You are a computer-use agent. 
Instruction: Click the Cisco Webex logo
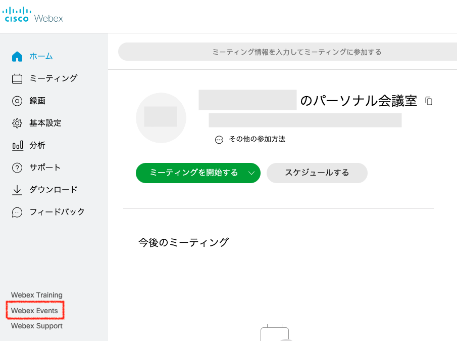[33, 15]
